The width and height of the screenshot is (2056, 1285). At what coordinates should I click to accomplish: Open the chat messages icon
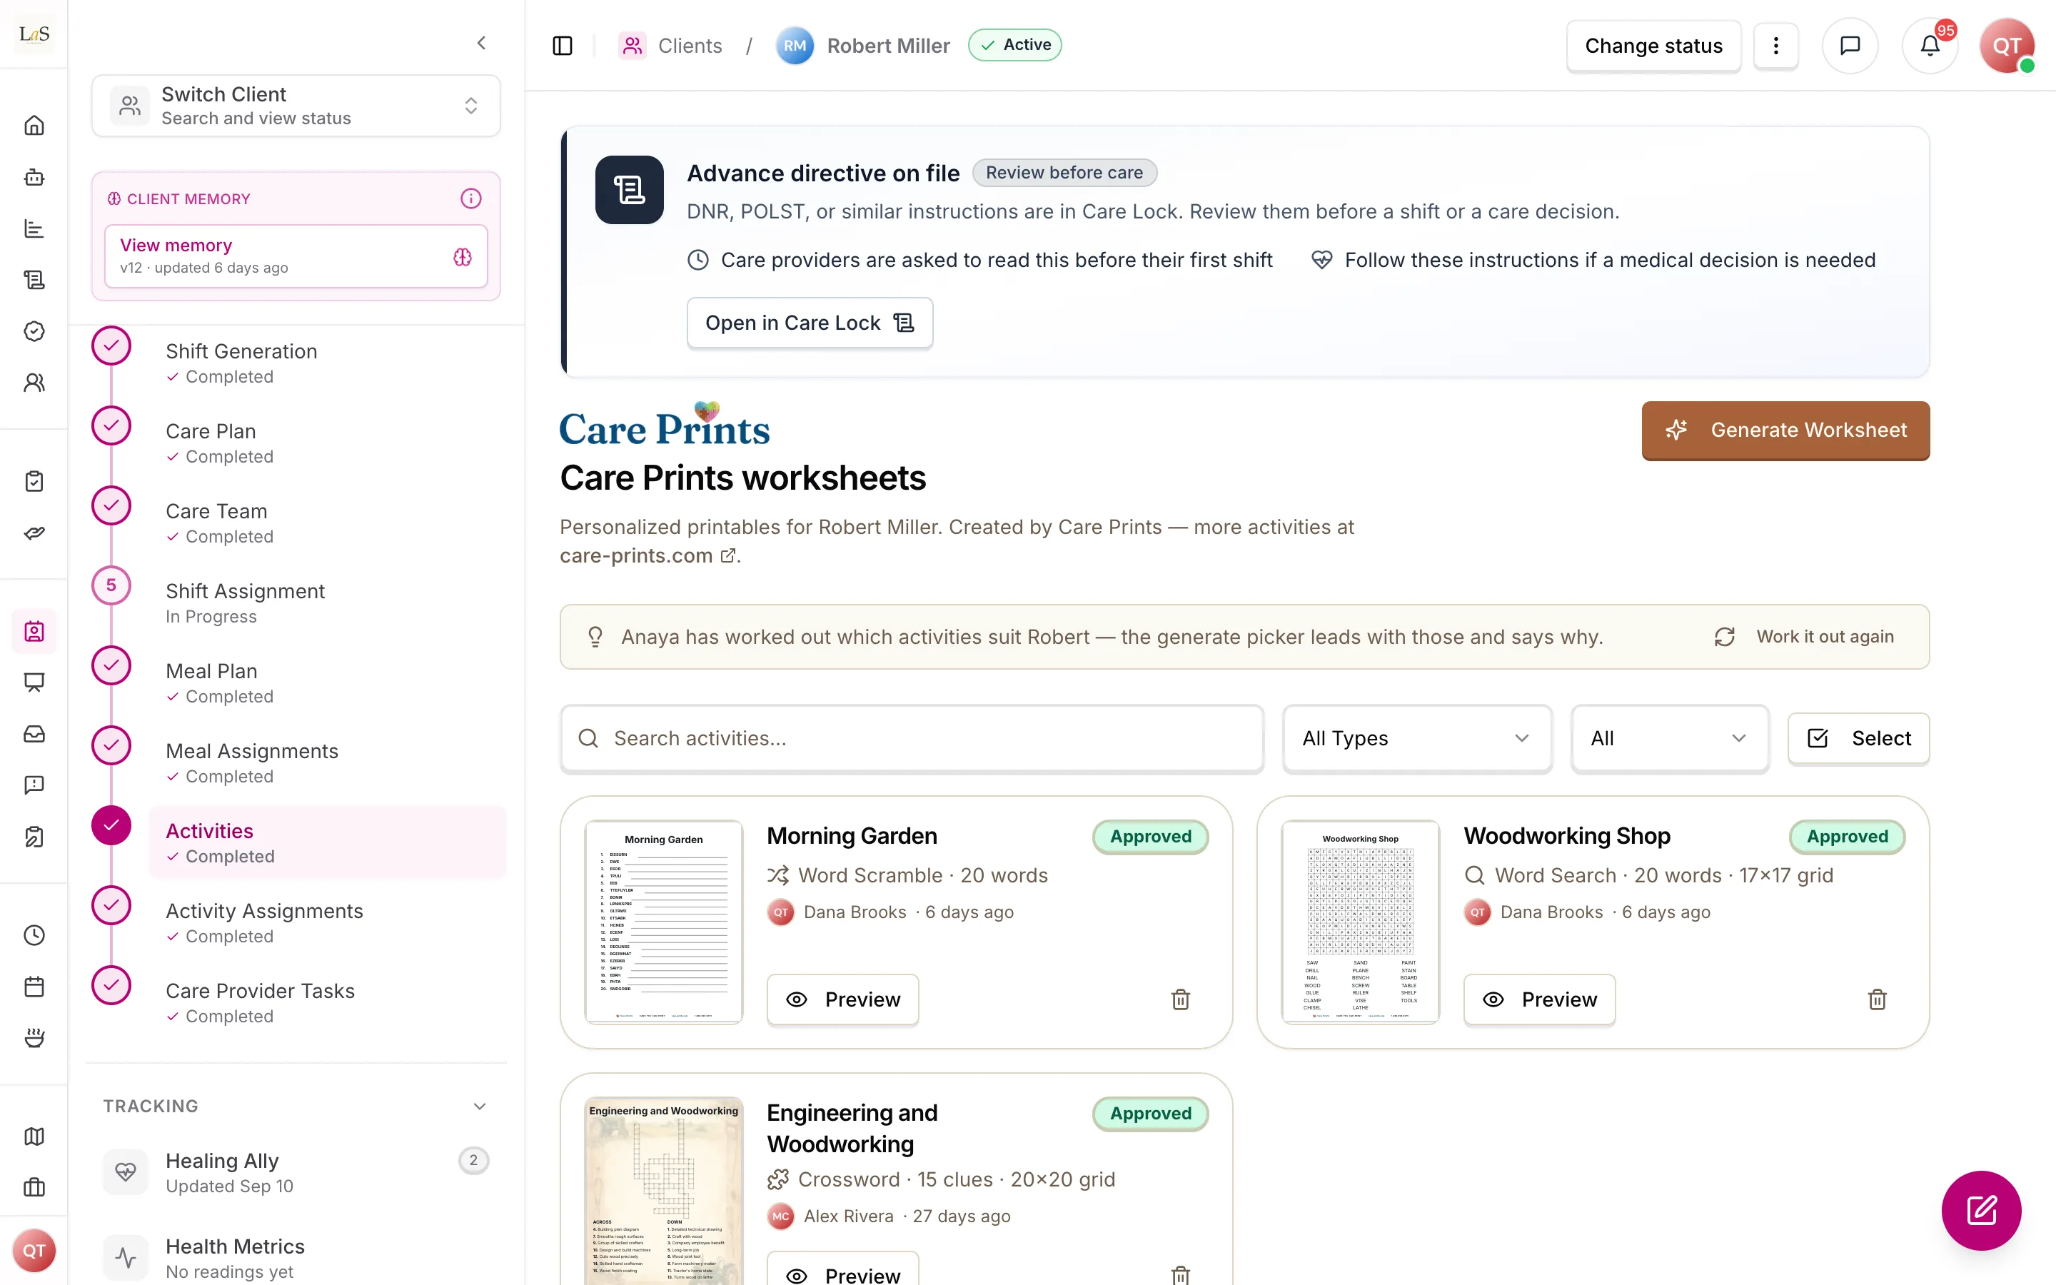1850,46
